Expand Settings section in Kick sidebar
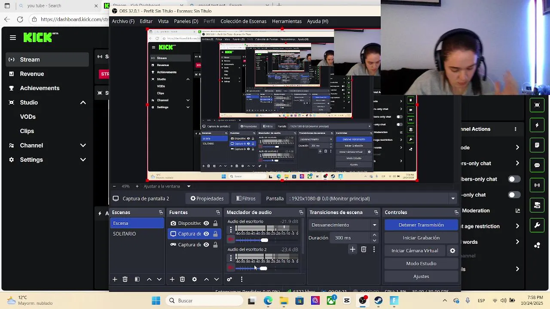 83,160
